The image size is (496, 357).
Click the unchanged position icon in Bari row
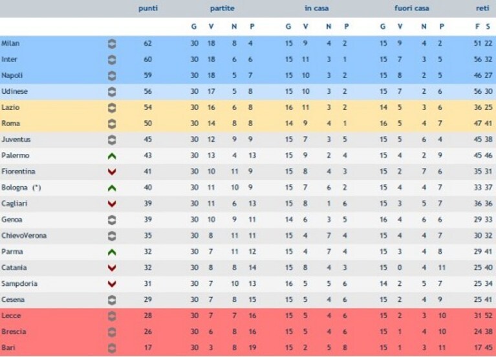click(112, 348)
